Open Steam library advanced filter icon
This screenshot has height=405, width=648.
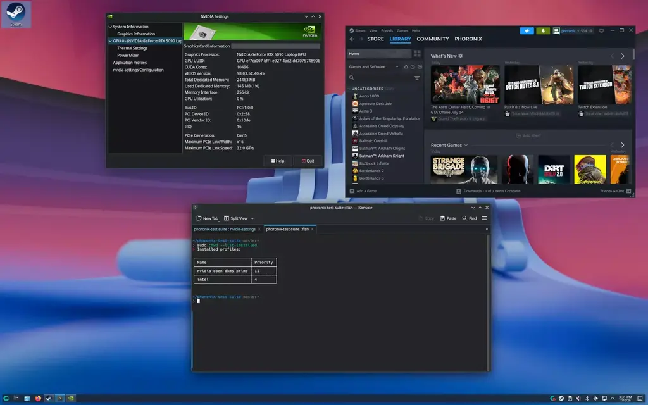coord(417,78)
